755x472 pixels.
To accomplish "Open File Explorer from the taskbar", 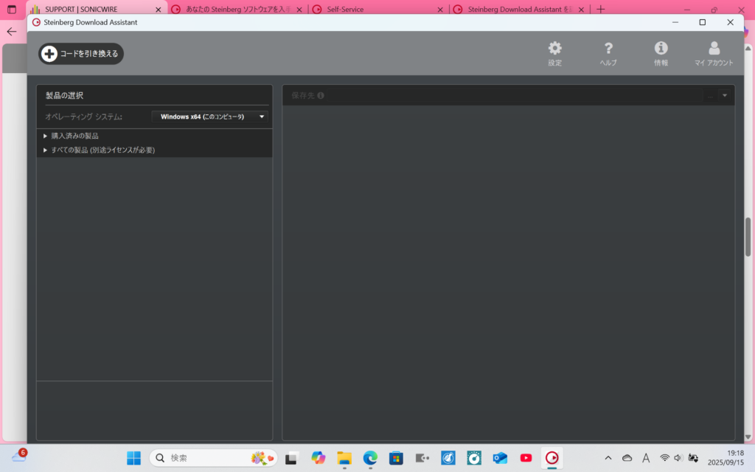I will [344, 458].
